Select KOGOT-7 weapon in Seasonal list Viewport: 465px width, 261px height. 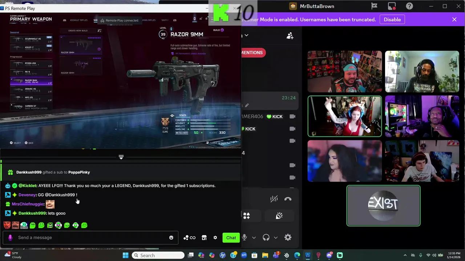pyautogui.click(x=31, y=48)
